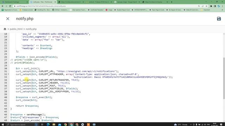This screenshot has width=225, height=126.
Task: Open the SQL Injection Tutor... bookmark
Action: pyautogui.click(x=78, y=10)
